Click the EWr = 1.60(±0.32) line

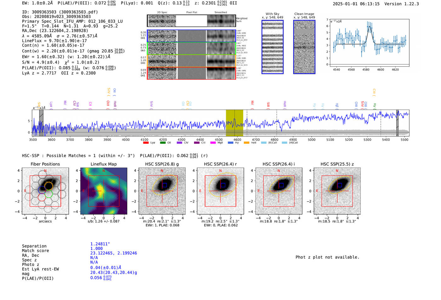pyautogui.click(x=66, y=57)
